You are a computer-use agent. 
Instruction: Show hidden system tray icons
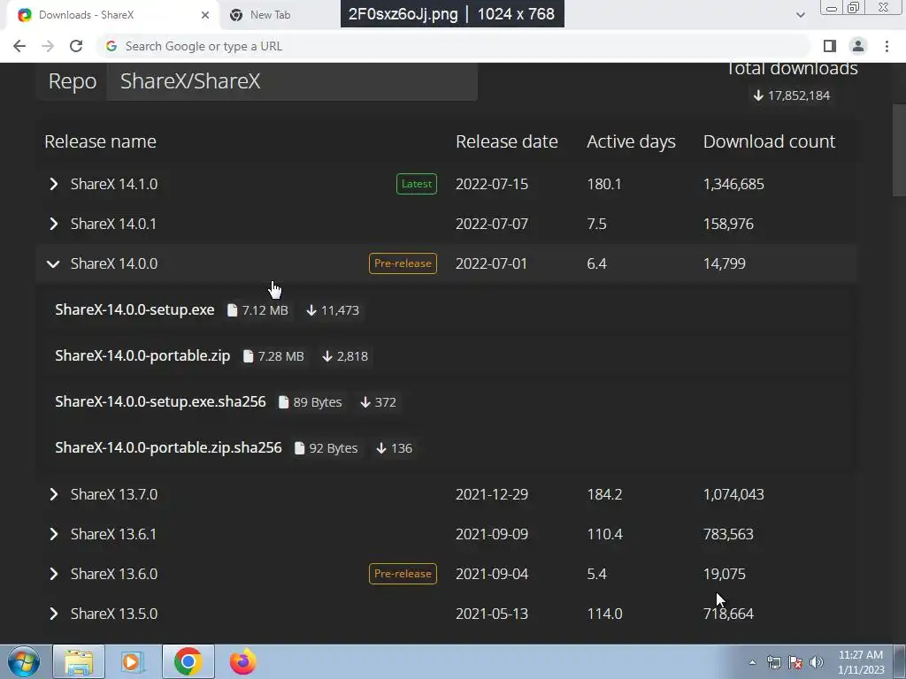[752, 662]
